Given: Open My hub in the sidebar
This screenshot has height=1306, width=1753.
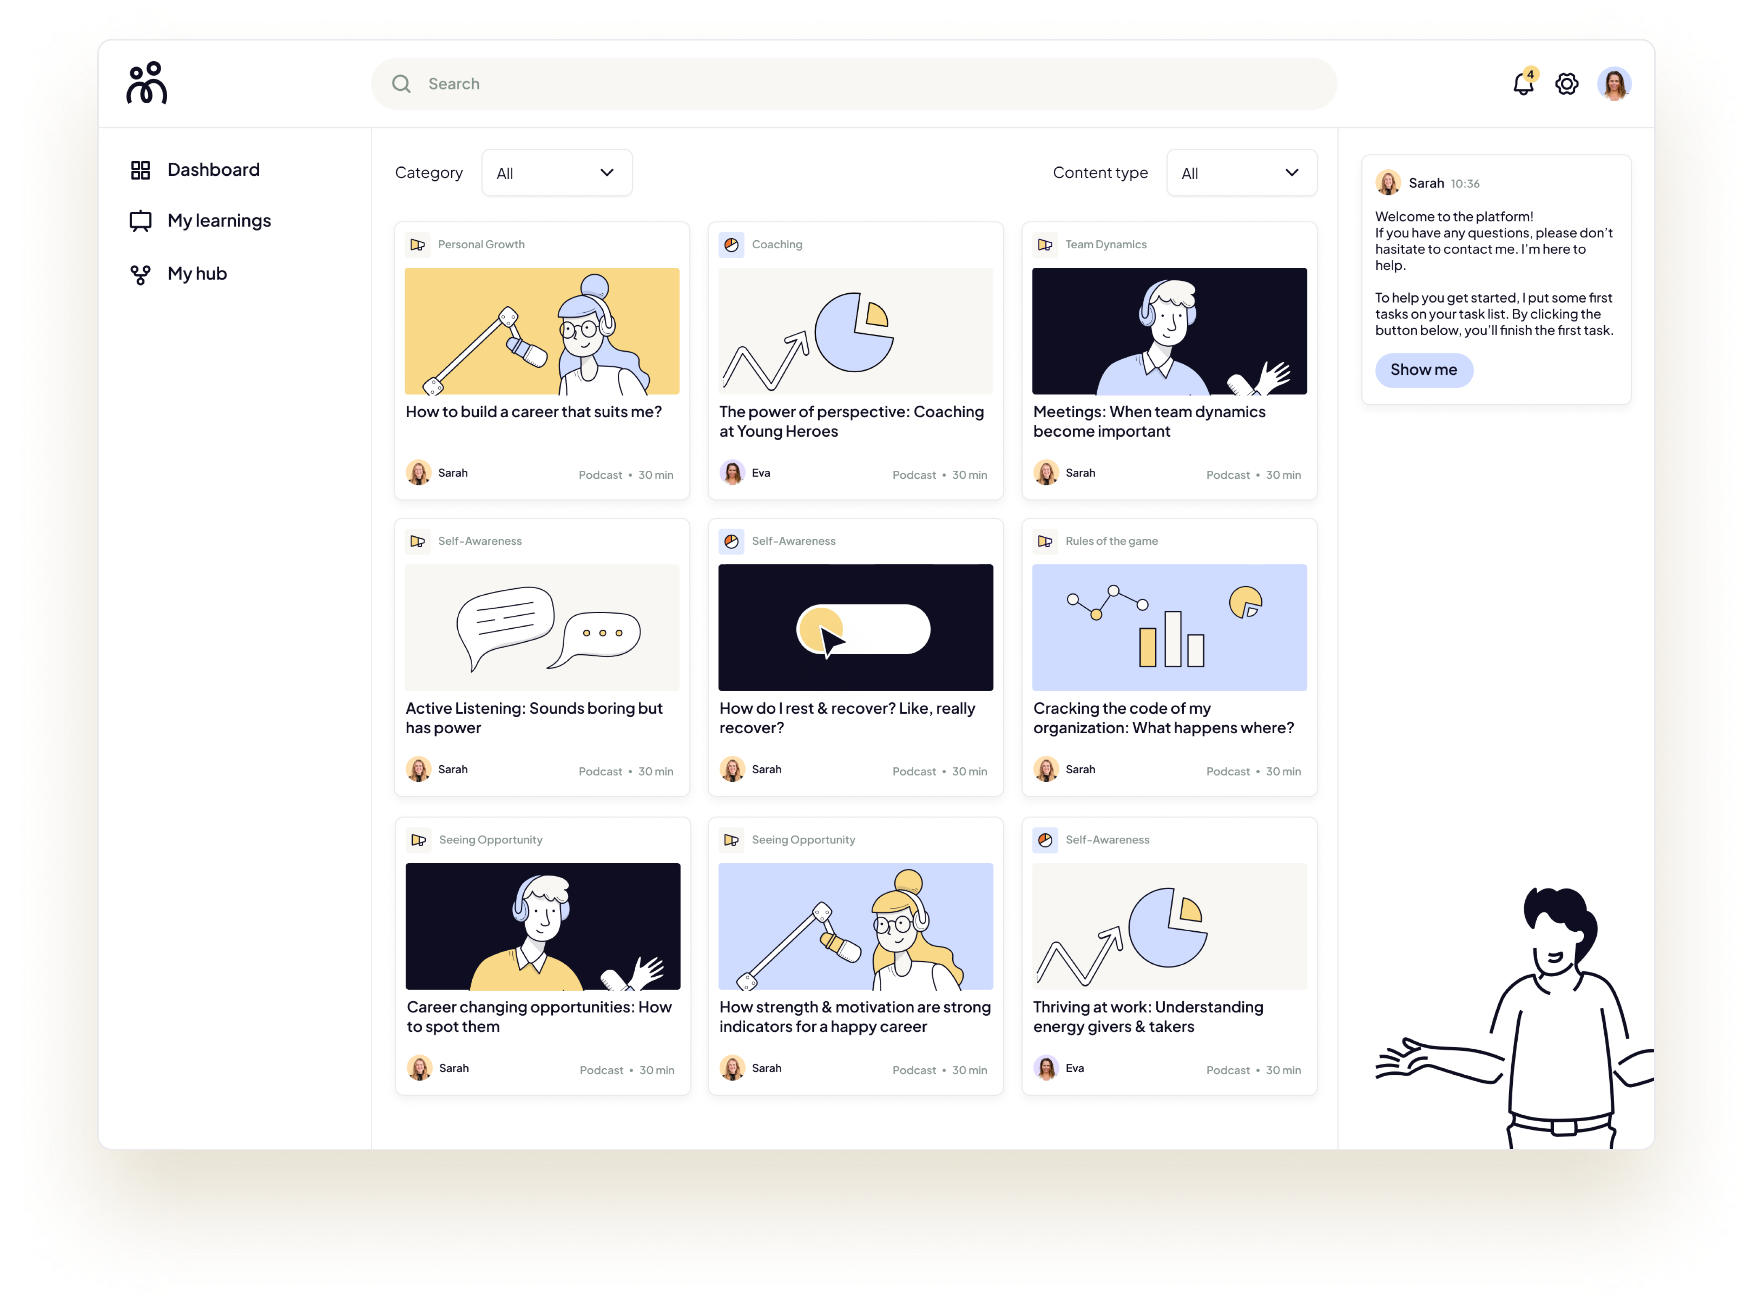Looking at the screenshot, I should pyautogui.click(x=197, y=273).
